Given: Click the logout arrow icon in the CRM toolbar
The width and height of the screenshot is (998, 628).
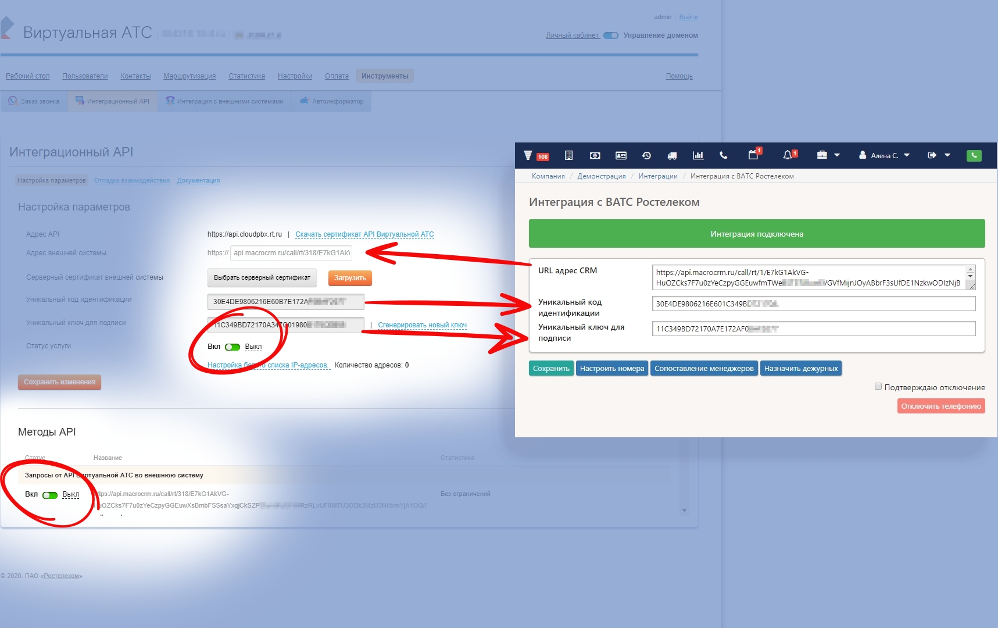Looking at the screenshot, I should tap(932, 155).
